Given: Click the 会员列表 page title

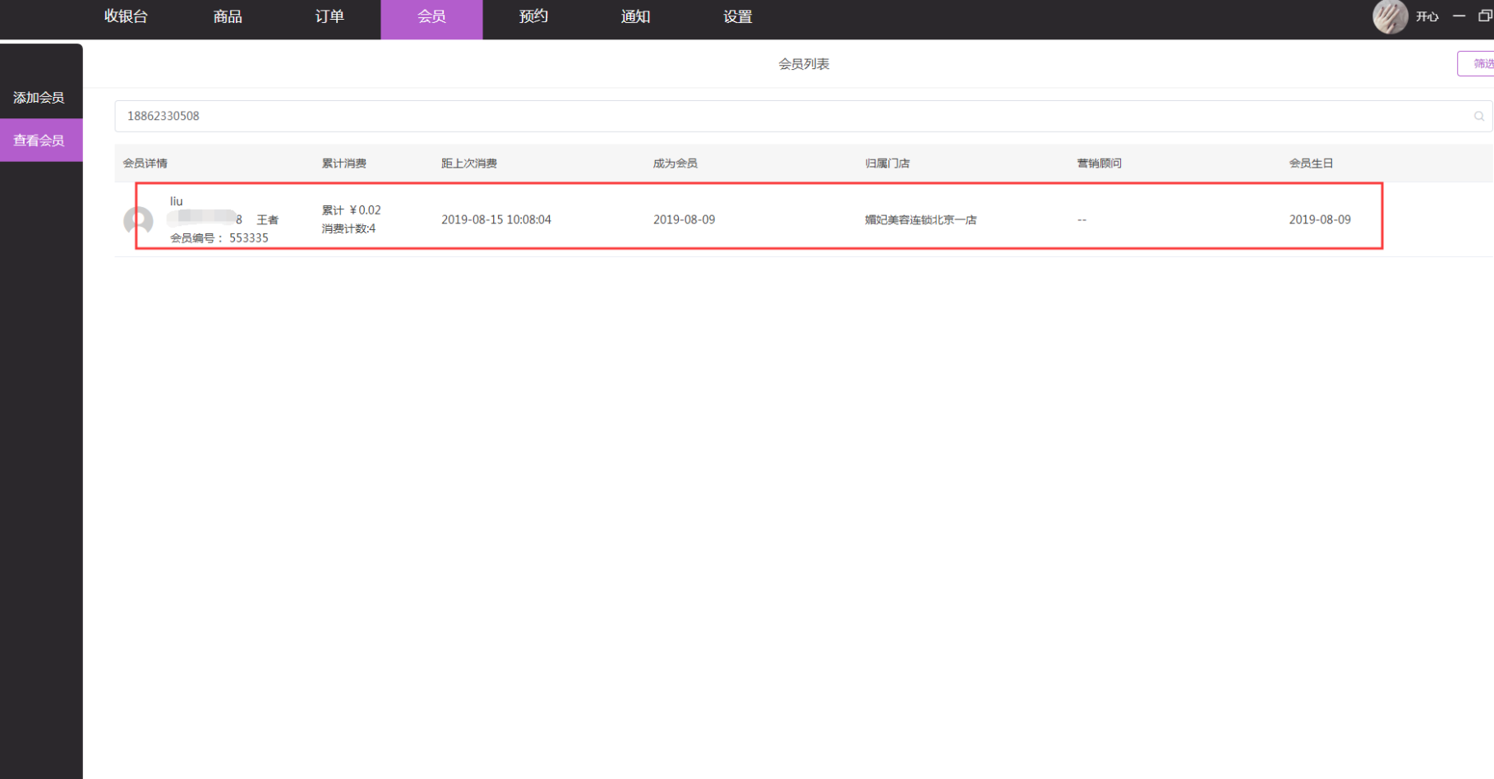Looking at the screenshot, I should [804, 64].
